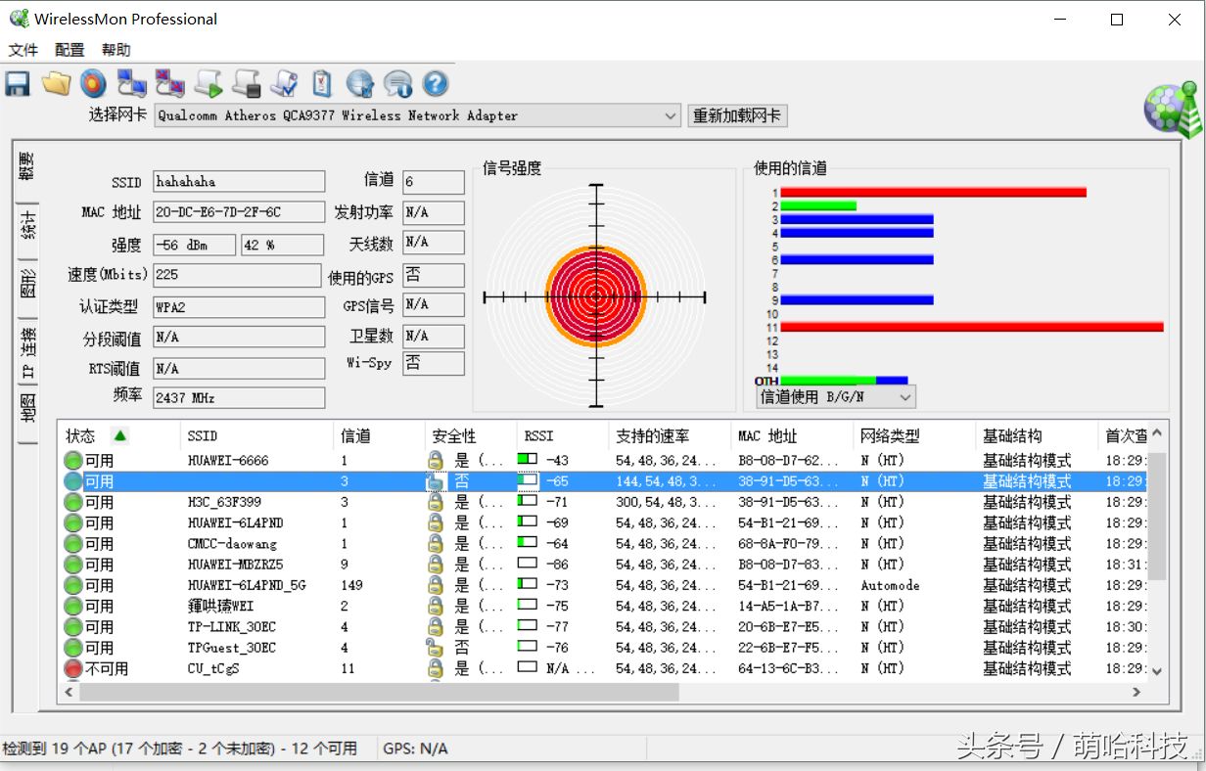Click the 频率 field showing 2437 MHz
1206x771 pixels.
click(x=239, y=398)
